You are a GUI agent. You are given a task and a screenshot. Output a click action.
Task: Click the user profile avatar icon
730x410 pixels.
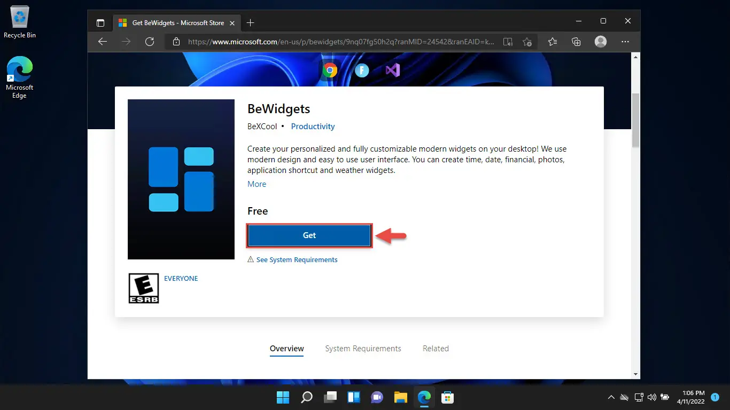pyautogui.click(x=601, y=42)
